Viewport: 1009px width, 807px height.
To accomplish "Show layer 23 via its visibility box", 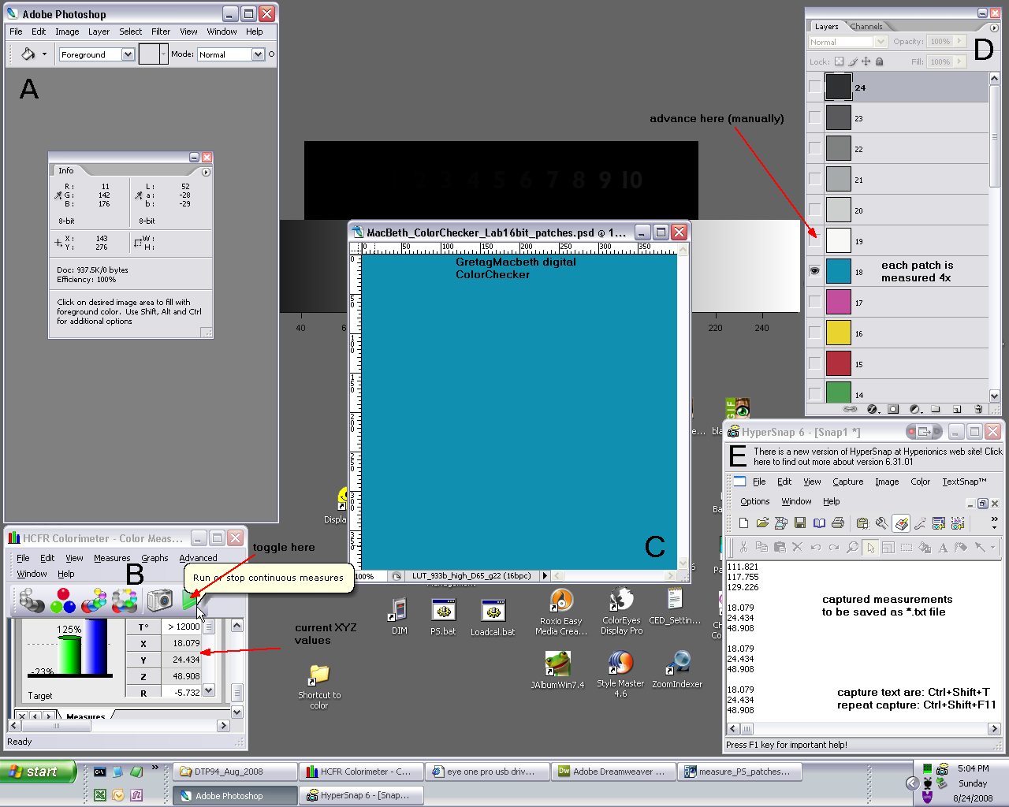I will tap(814, 117).
